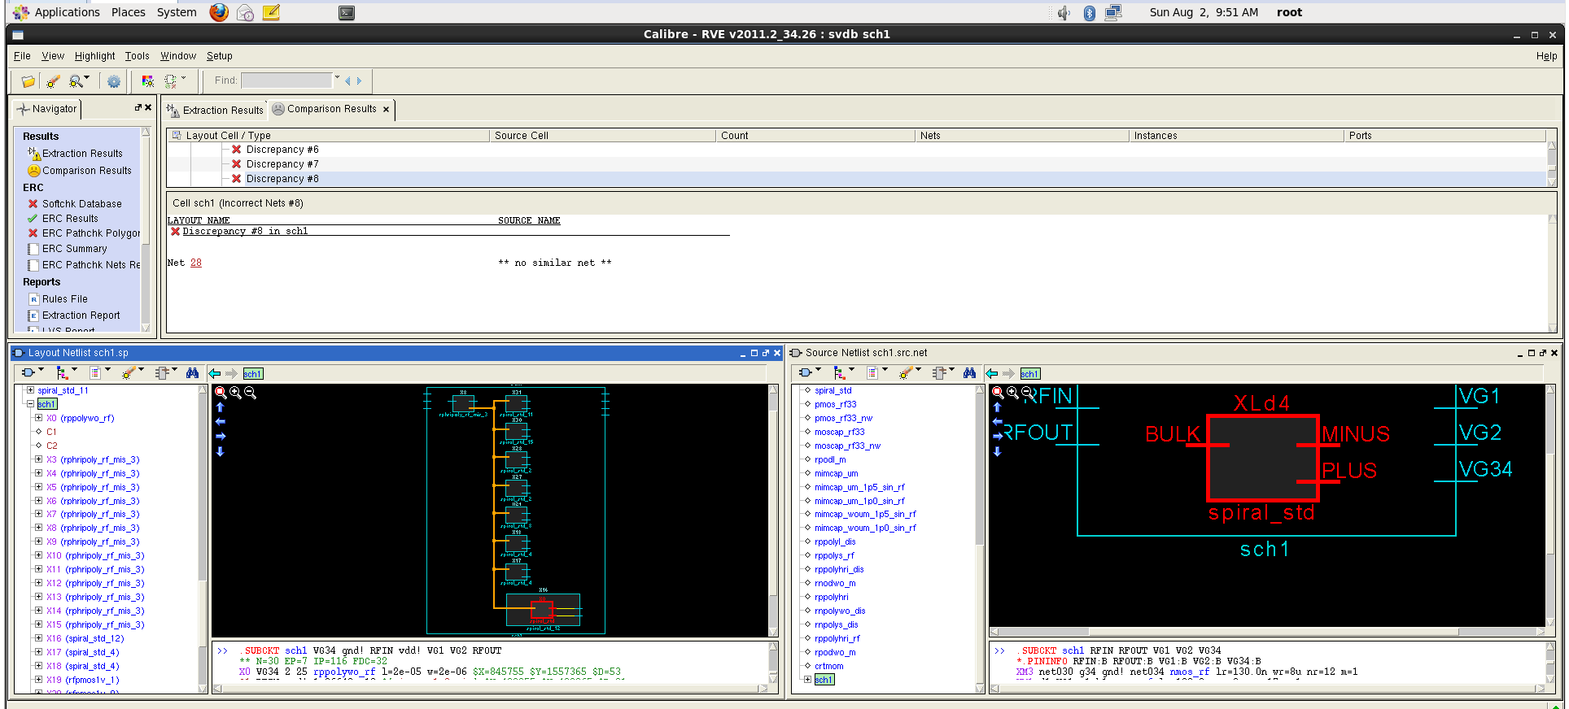This screenshot has height=709, width=1569.
Task: Open ERC Results in the Navigator
Action: (x=70, y=219)
